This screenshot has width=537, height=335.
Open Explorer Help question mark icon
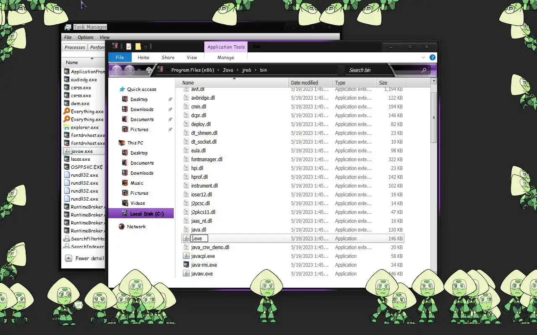(432, 57)
